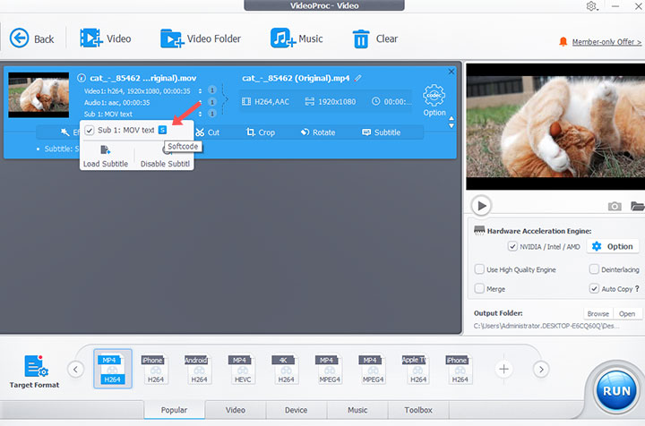Image resolution: width=645 pixels, height=426 pixels.
Task: Open the Member-only Offer link
Action: tap(606, 42)
